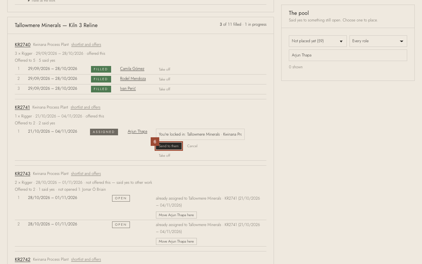Take off Rodel Mendoza from KR2740

click(x=165, y=80)
